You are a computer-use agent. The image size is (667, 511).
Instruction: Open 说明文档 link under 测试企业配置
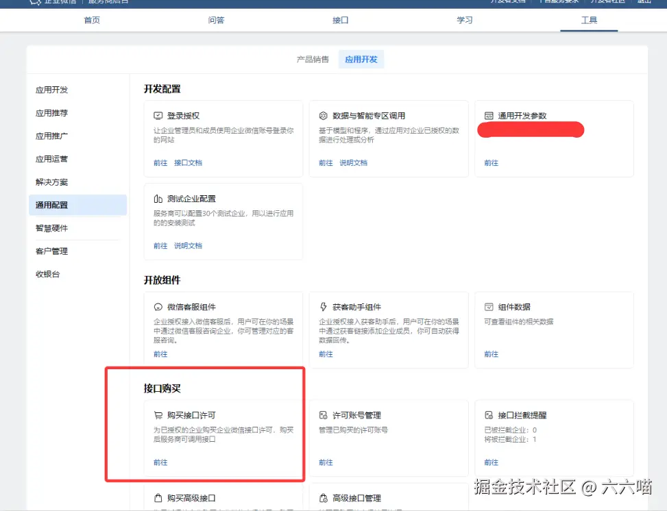pyautogui.click(x=188, y=245)
